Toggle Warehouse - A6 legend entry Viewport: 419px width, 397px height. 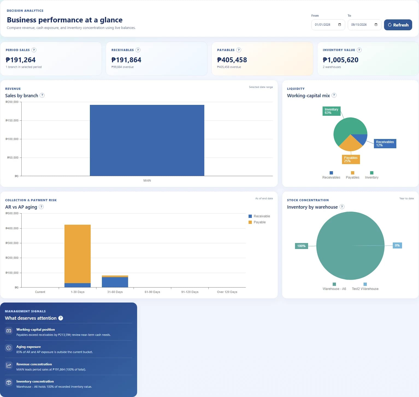click(x=334, y=287)
